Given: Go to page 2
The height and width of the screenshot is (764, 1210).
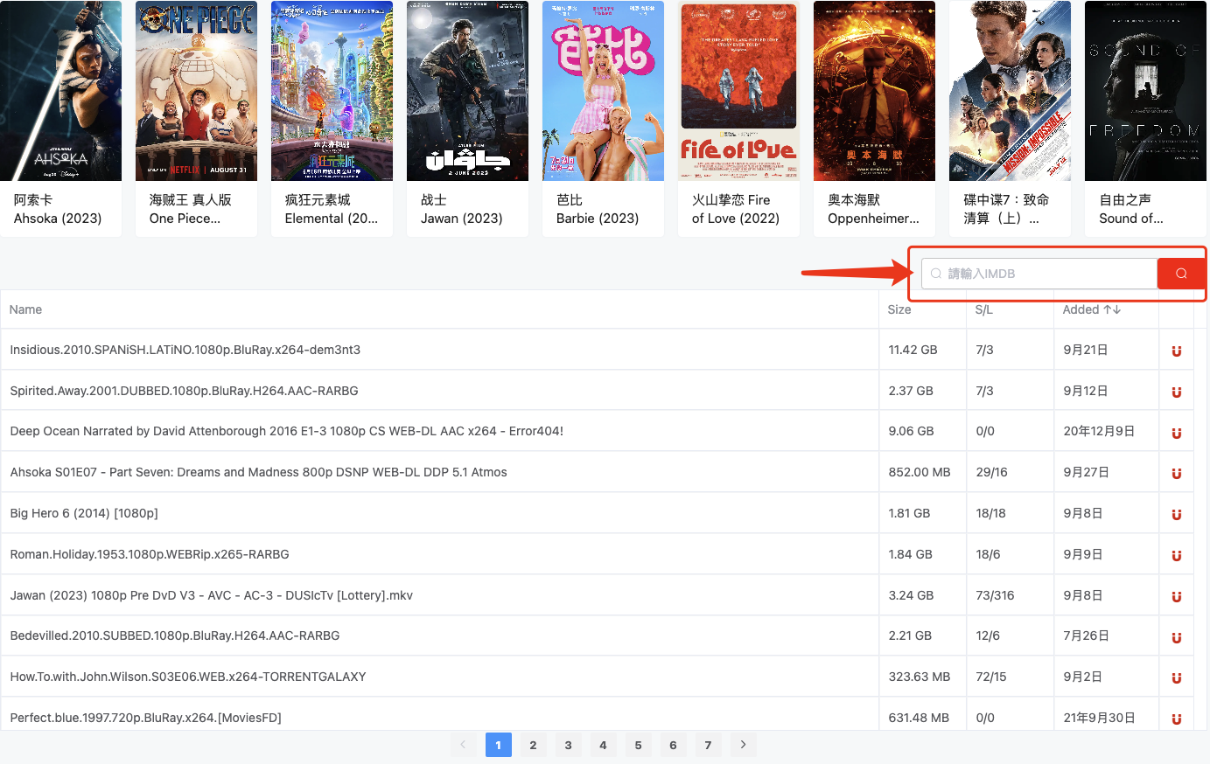Looking at the screenshot, I should click(533, 745).
